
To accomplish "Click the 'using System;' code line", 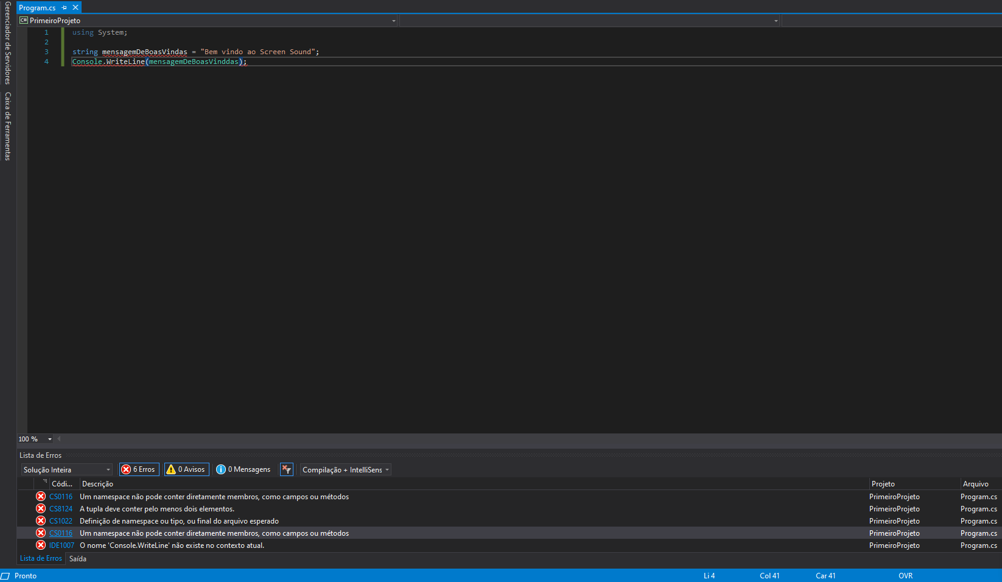I will click(x=100, y=33).
